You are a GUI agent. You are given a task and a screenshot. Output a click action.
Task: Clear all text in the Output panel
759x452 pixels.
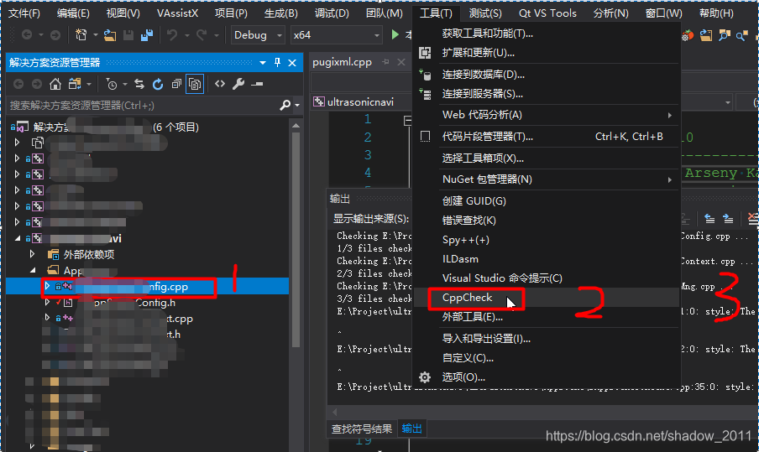click(x=753, y=219)
